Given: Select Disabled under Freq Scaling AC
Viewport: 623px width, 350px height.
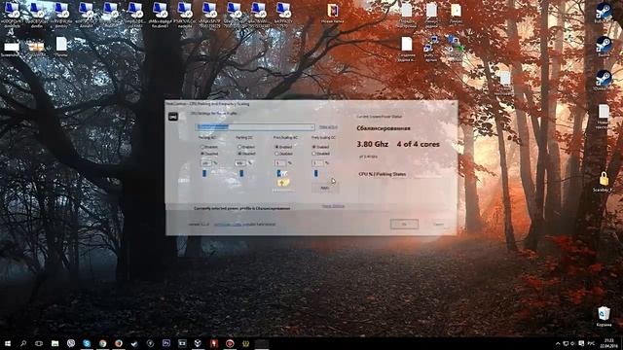Looking at the screenshot, I should (283, 154).
